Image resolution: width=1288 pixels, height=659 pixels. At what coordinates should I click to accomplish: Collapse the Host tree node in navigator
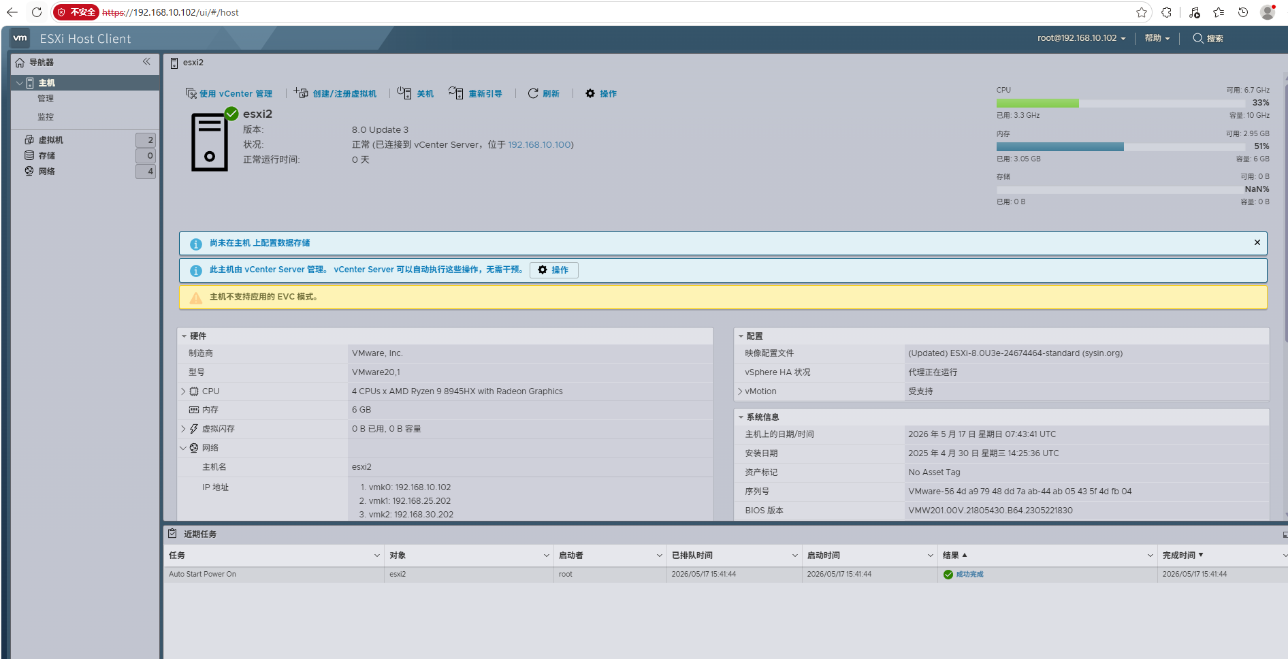point(19,82)
